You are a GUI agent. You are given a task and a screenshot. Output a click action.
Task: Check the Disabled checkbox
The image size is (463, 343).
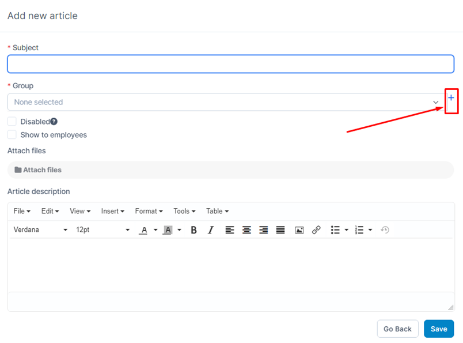[x=12, y=121]
